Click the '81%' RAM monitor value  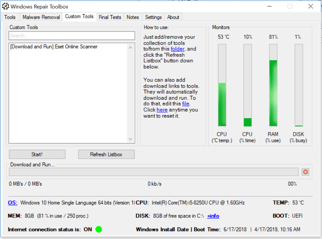pos(273,37)
